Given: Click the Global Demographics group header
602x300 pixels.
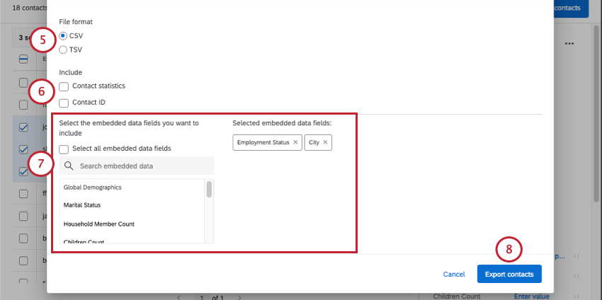Looking at the screenshot, I should pyautogui.click(x=93, y=187).
